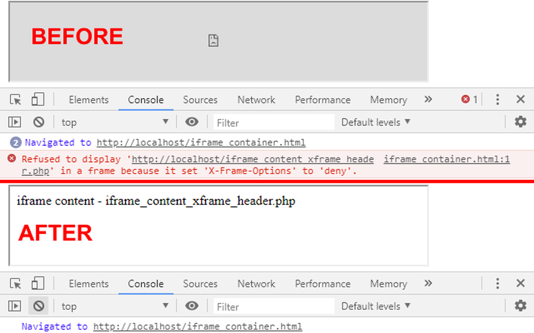Toggle the console sidebar panel
This screenshot has width=534, height=333.
click(14, 122)
